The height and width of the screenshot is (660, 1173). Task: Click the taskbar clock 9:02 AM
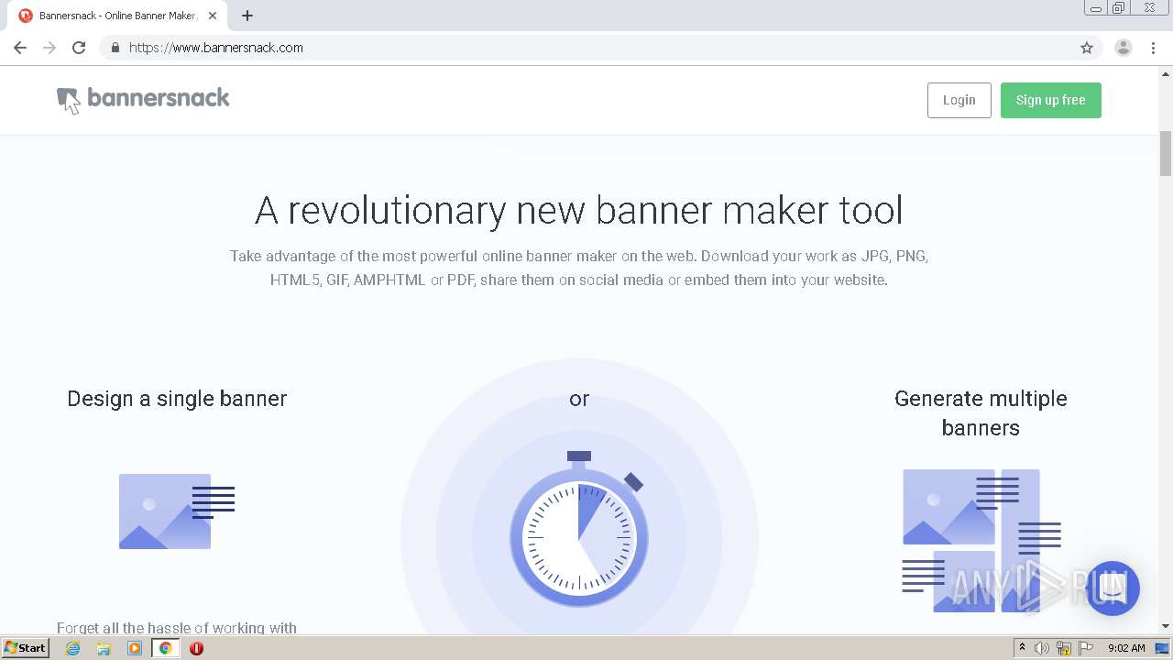(x=1126, y=648)
